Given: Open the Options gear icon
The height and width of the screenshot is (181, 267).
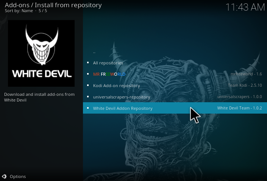Looking at the screenshot, I should [4, 176].
